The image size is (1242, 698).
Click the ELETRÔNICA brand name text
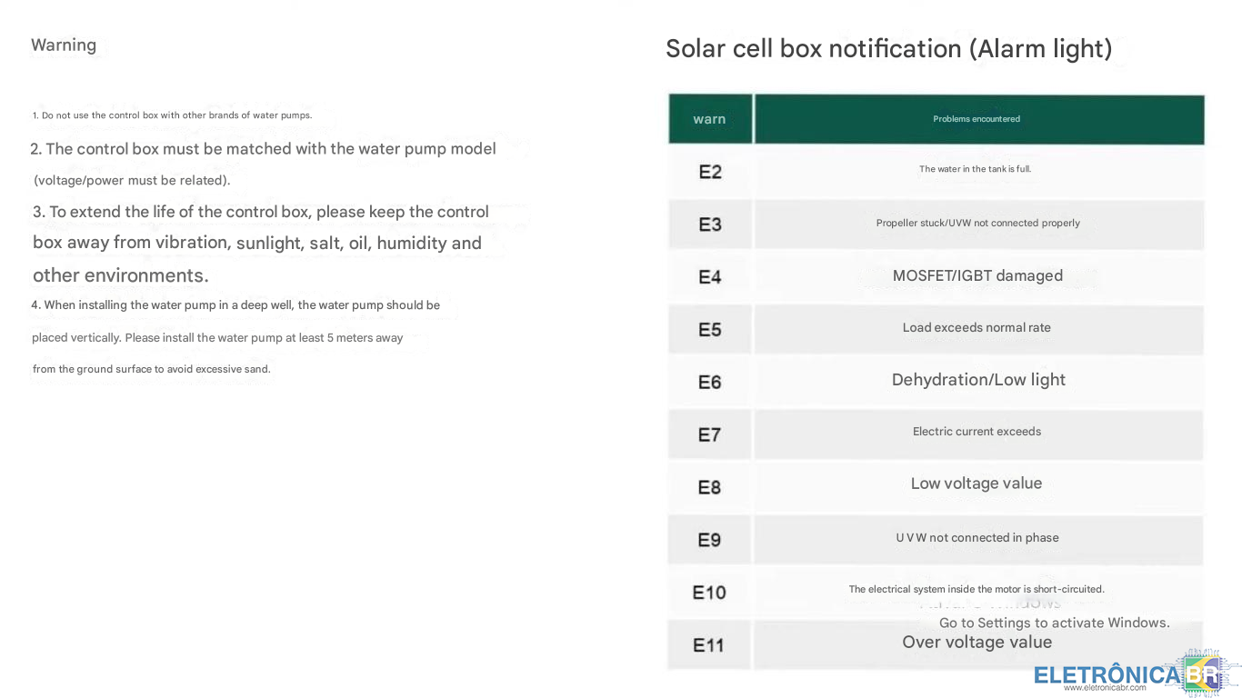[x=1107, y=674]
